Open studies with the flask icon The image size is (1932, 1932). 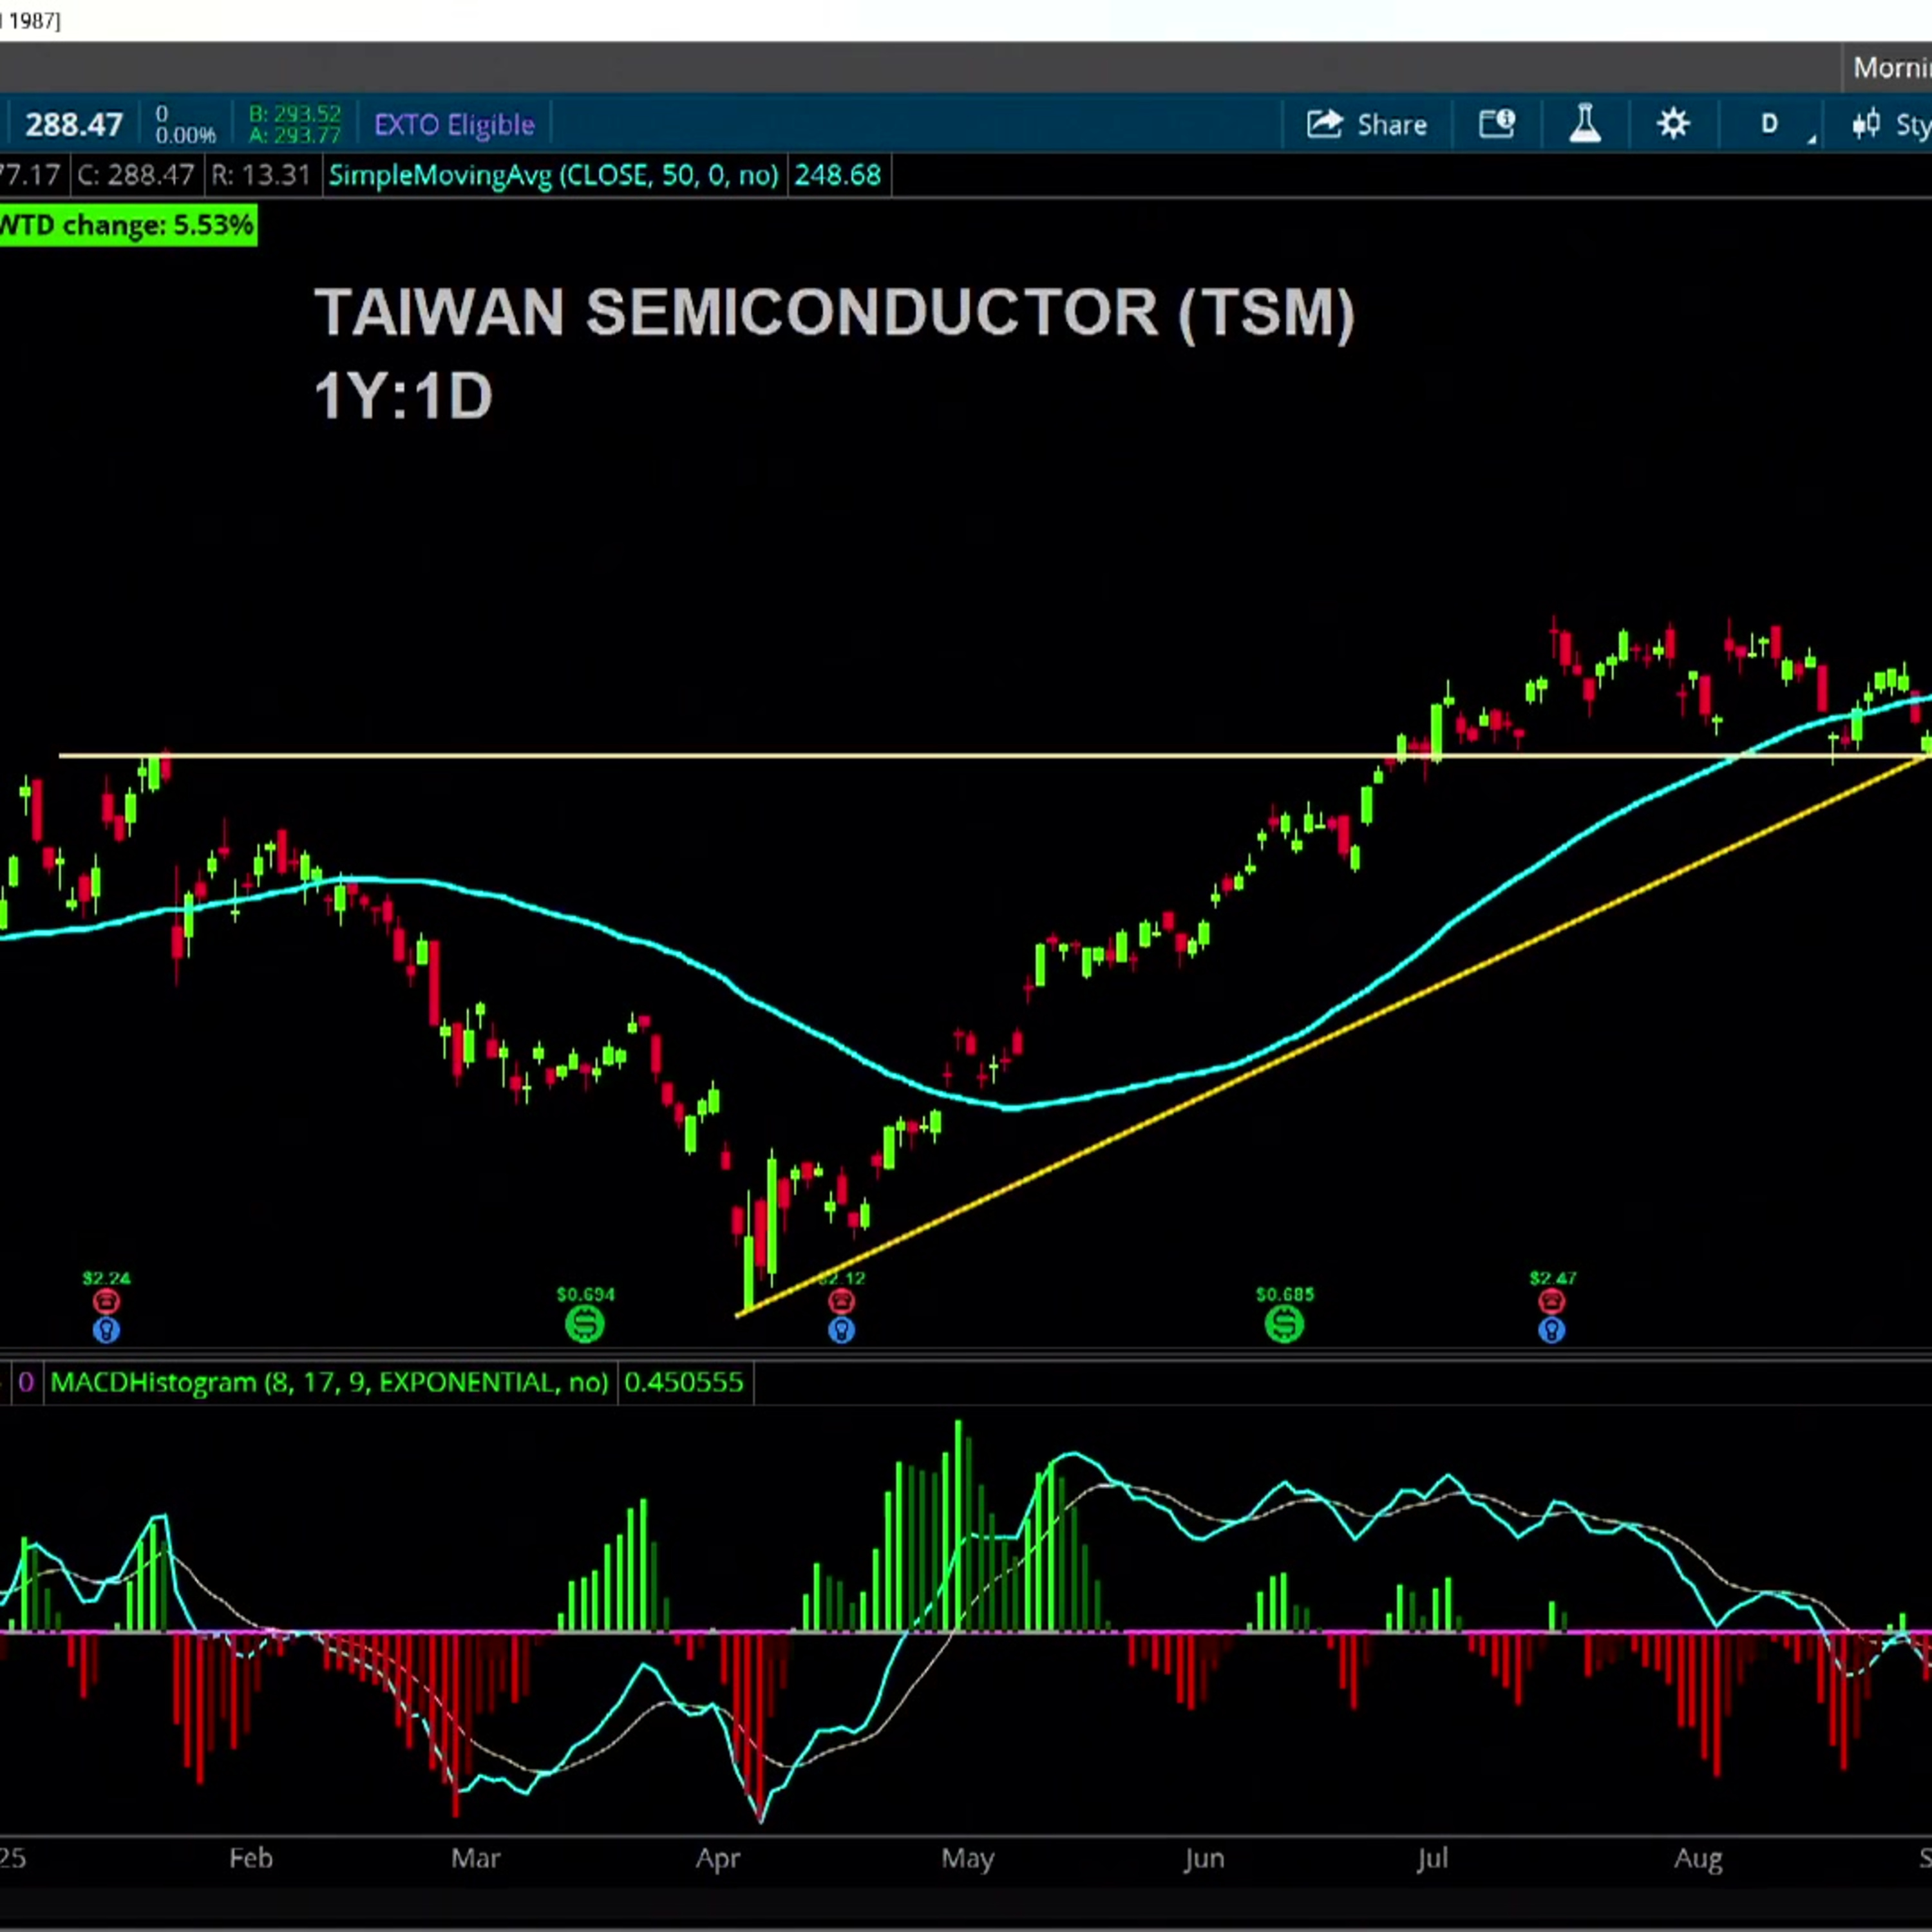tap(1585, 124)
